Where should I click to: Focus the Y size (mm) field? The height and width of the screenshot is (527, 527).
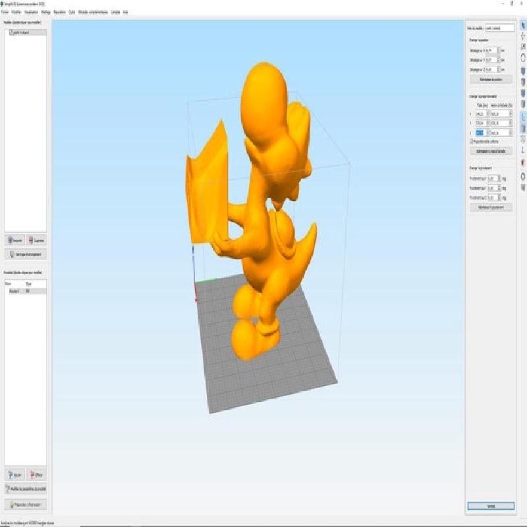point(480,123)
